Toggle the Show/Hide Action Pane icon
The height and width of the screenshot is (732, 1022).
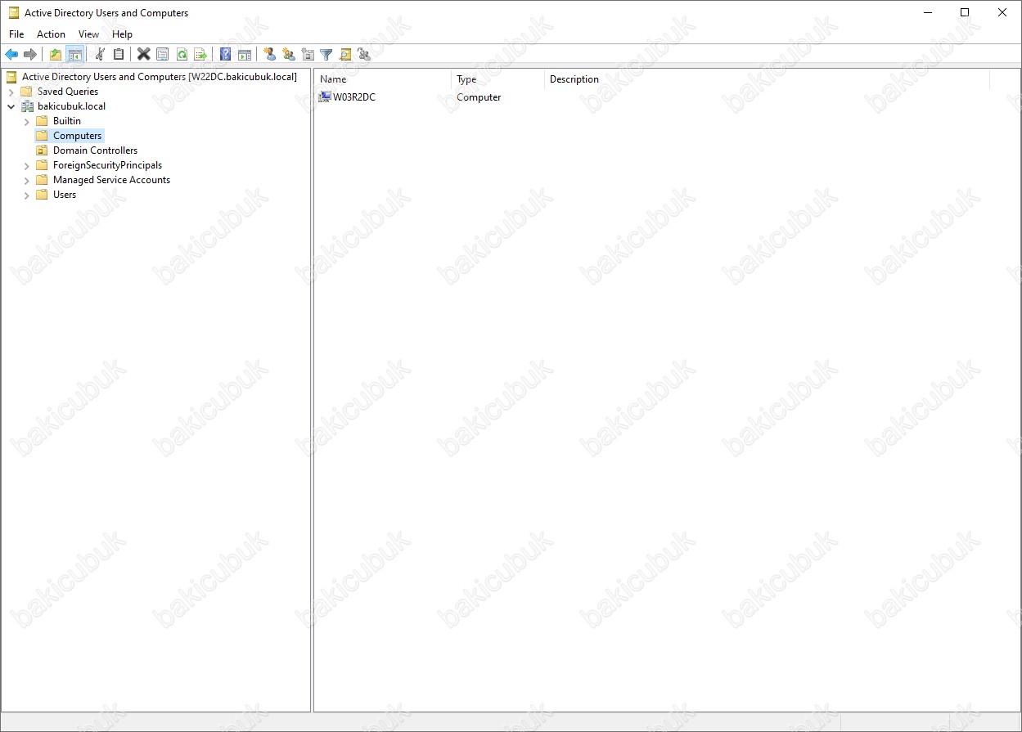245,54
